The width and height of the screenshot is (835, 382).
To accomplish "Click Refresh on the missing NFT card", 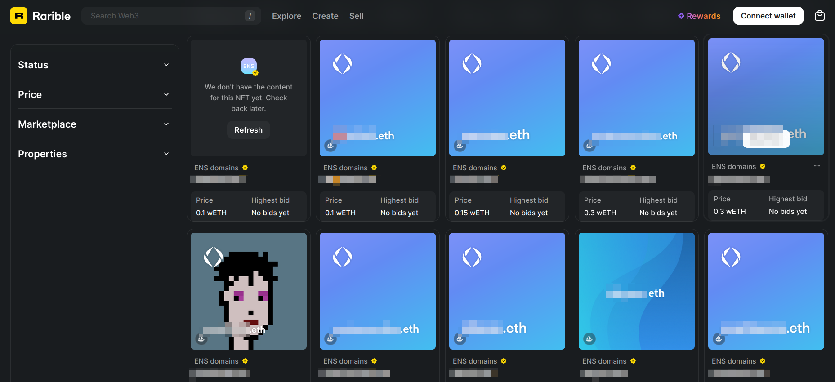I will pos(248,130).
